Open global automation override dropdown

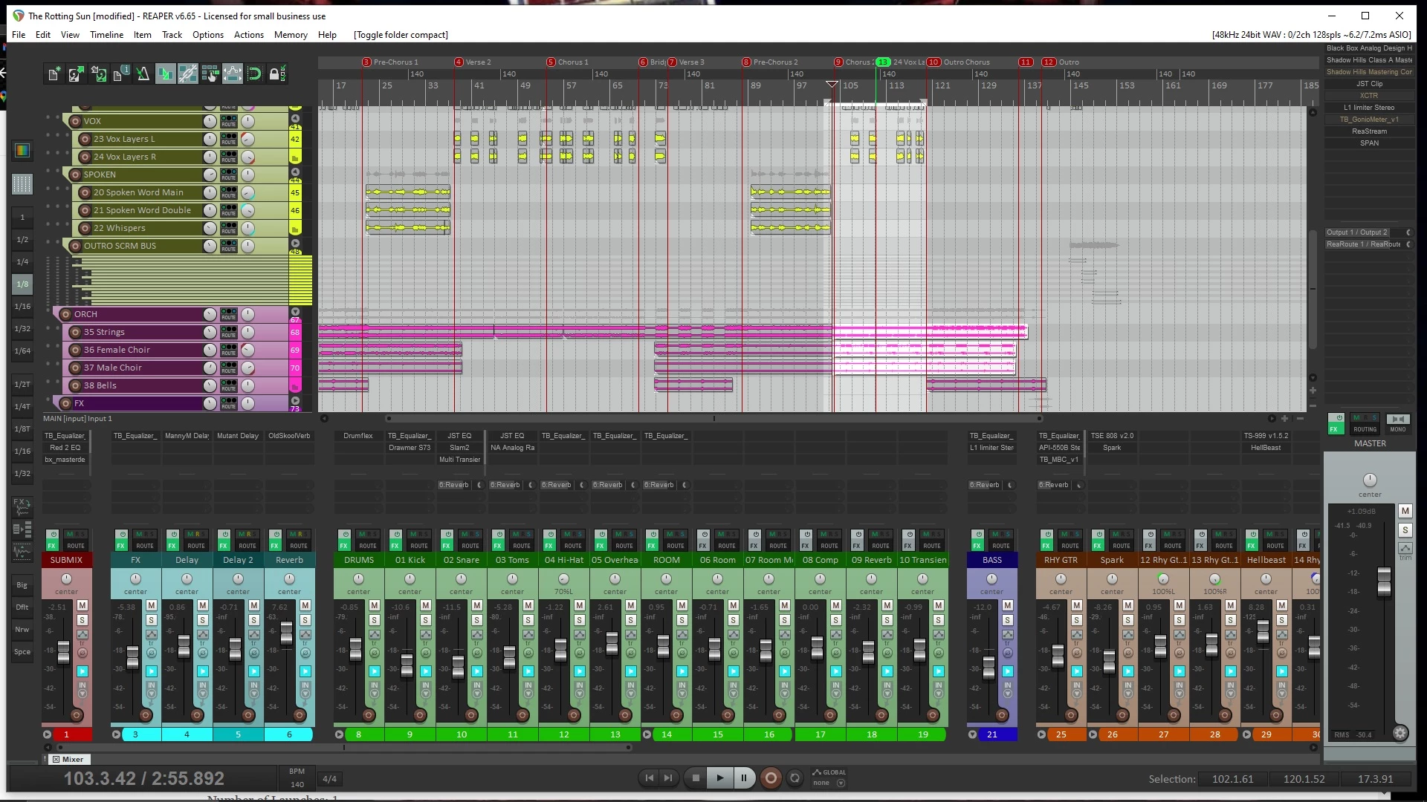841,783
